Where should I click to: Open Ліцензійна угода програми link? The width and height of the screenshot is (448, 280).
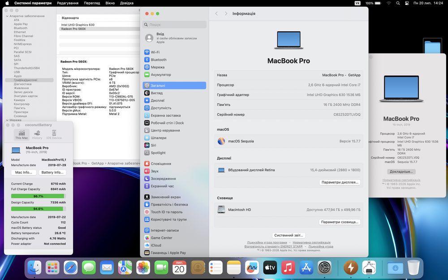267,242
